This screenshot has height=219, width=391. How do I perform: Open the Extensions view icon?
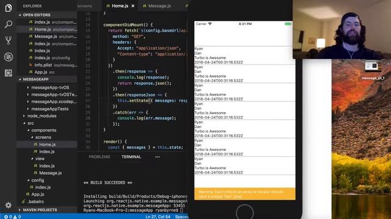coord(8,73)
